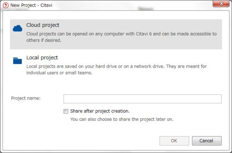The width and height of the screenshot is (232, 153).
Task: Click the blue cloud icon
Action: [17, 28]
